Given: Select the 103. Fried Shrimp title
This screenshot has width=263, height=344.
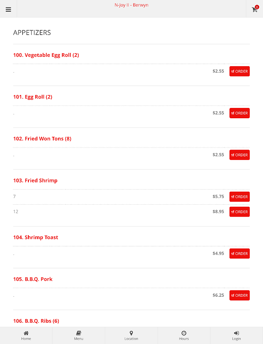Looking at the screenshot, I should pyautogui.click(x=35, y=181).
